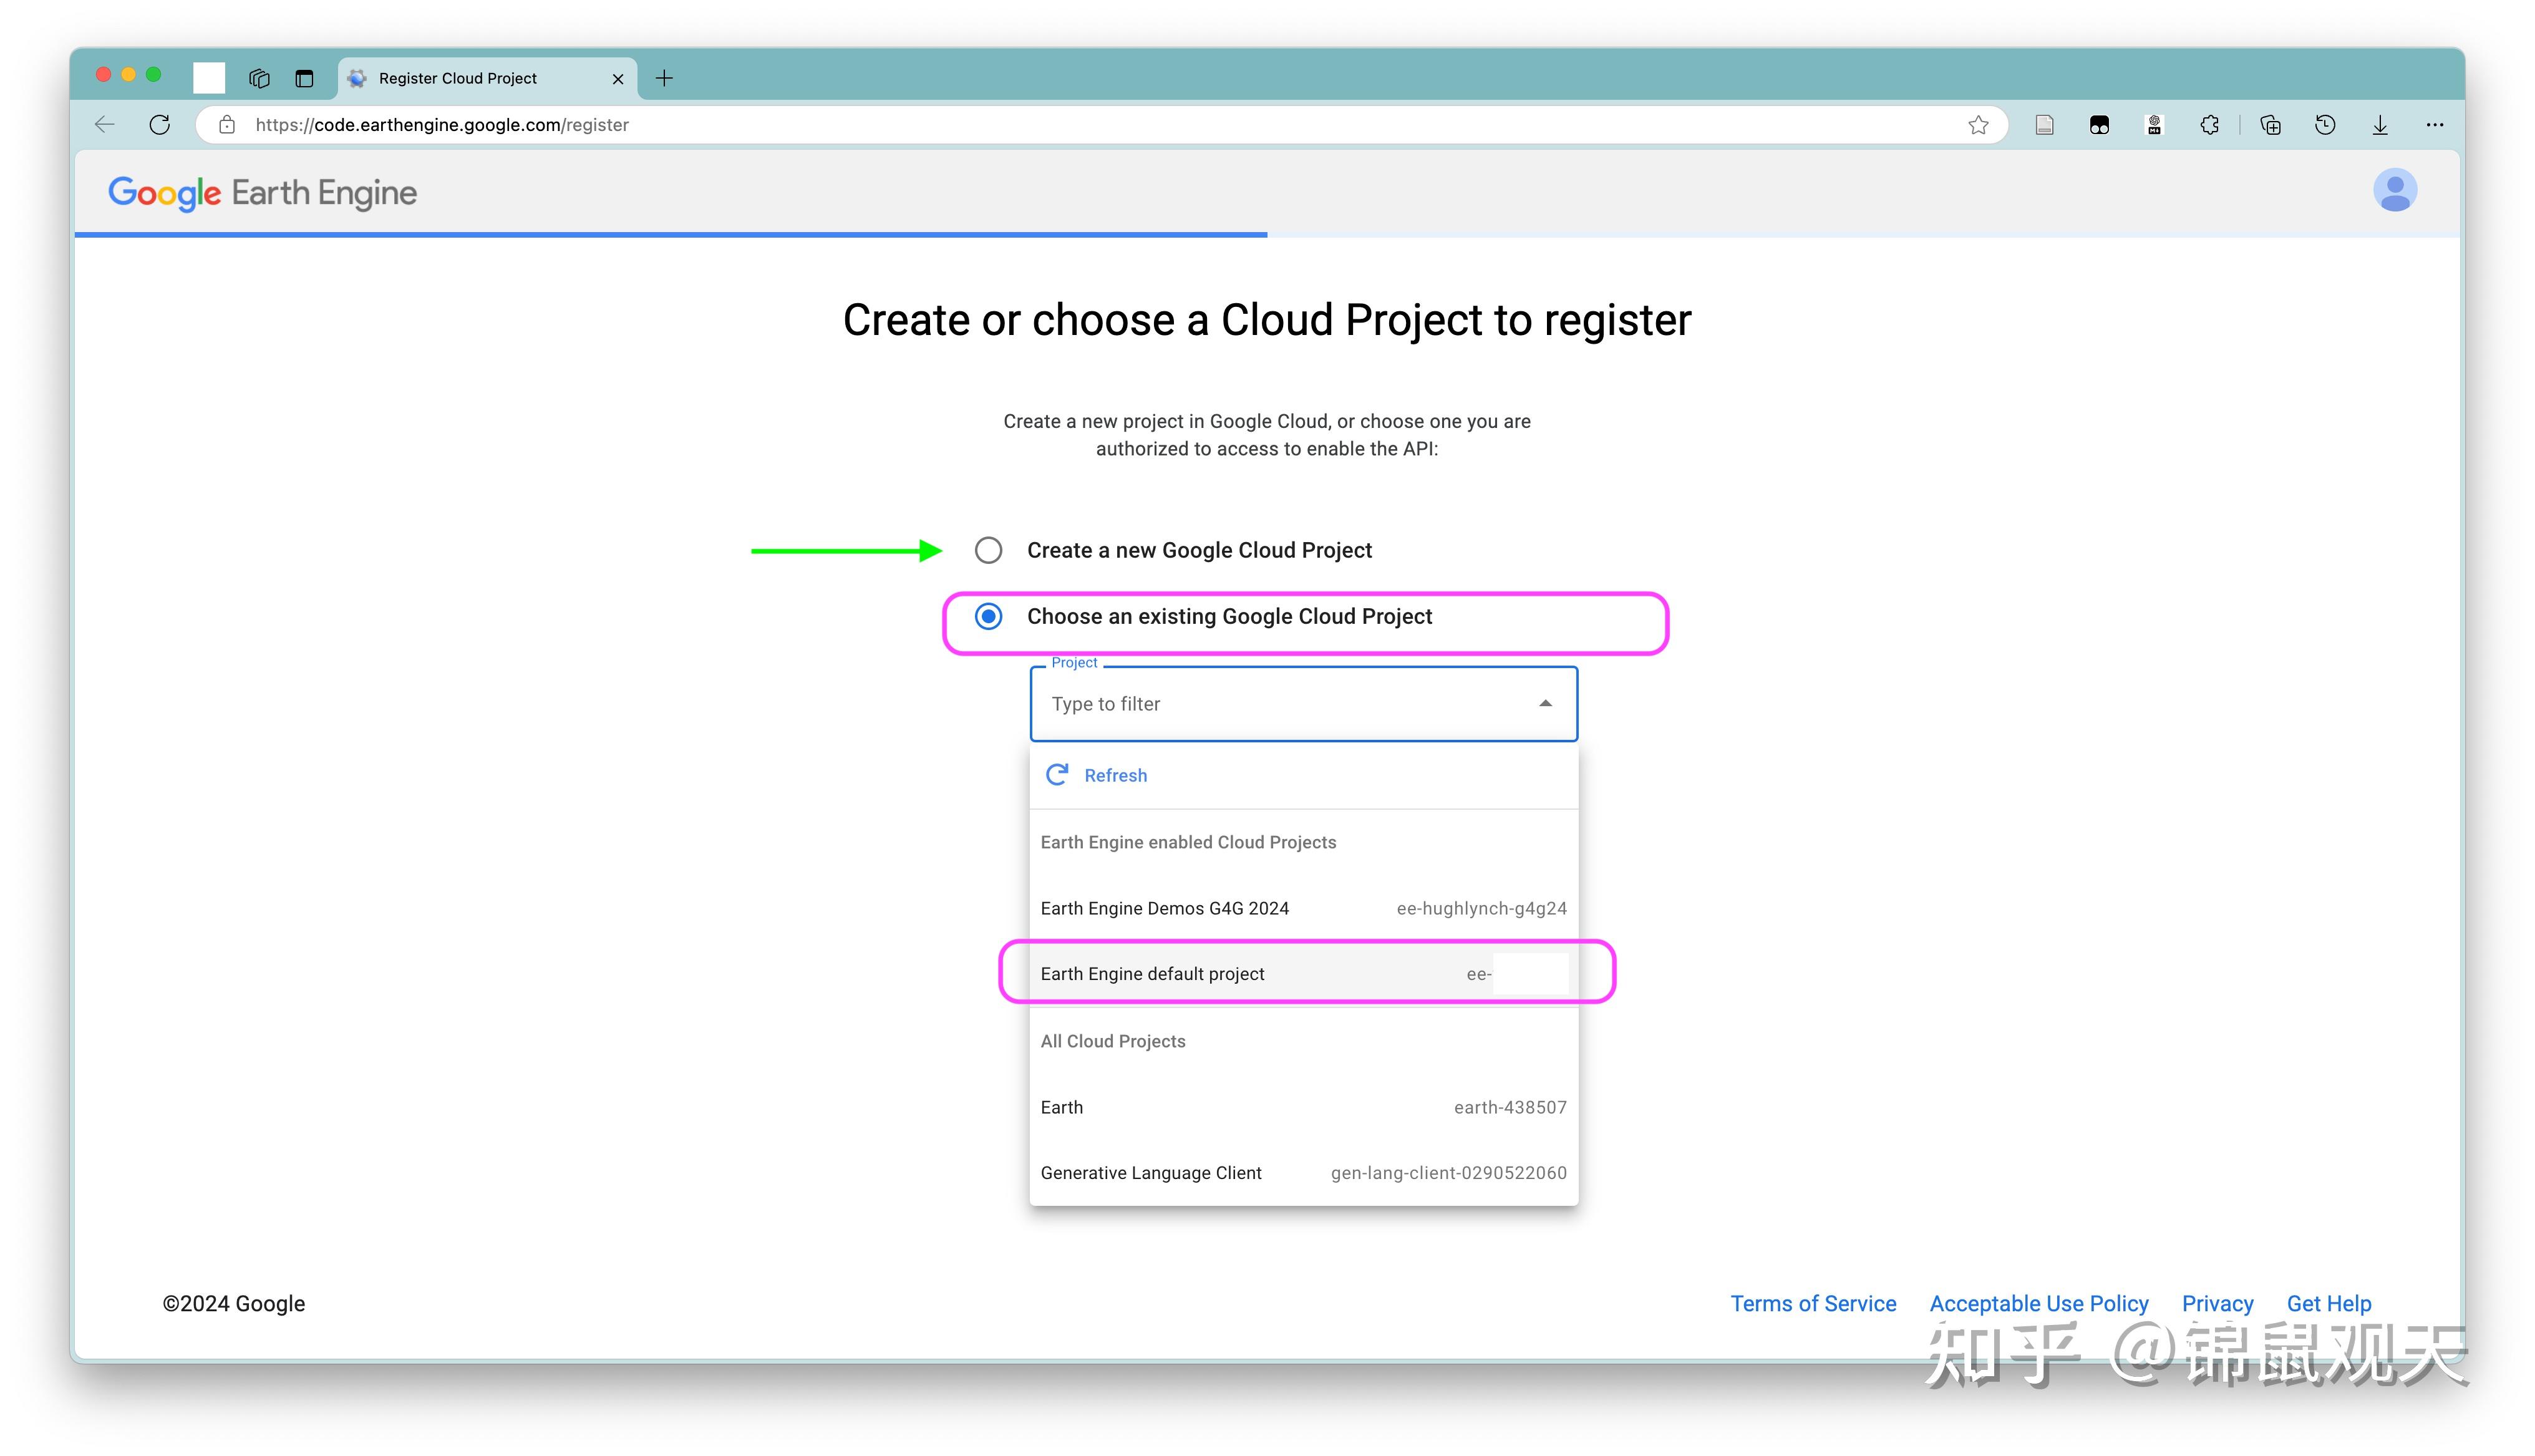2535x1456 pixels.
Task: Click the browser reload icon
Action: click(160, 125)
